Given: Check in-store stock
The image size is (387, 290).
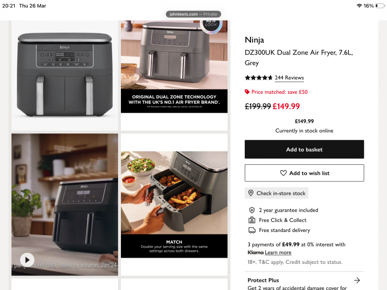Looking at the screenshot, I should click(x=276, y=193).
